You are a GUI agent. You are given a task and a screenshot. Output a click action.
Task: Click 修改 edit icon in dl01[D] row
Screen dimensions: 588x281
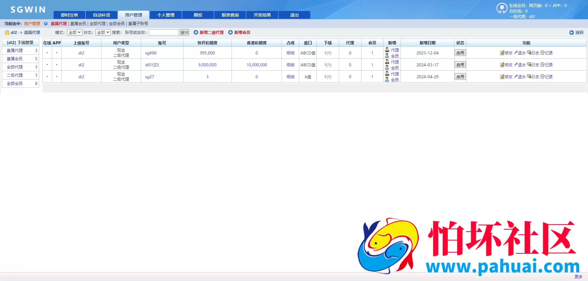point(502,65)
